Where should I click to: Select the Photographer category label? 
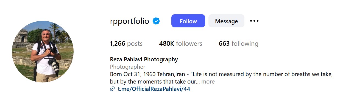pyautogui.click(x=127, y=67)
